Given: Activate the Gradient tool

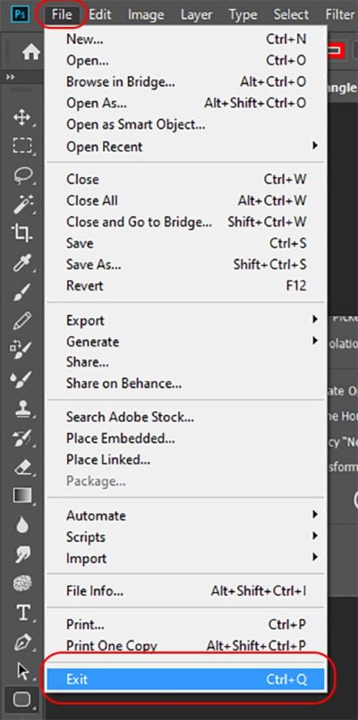Looking at the screenshot, I should (21, 495).
